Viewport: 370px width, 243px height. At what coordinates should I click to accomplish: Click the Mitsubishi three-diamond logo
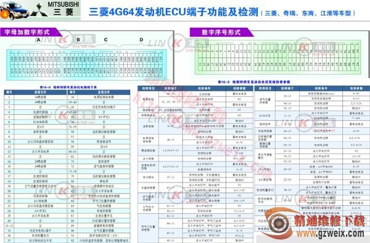(x=39, y=11)
